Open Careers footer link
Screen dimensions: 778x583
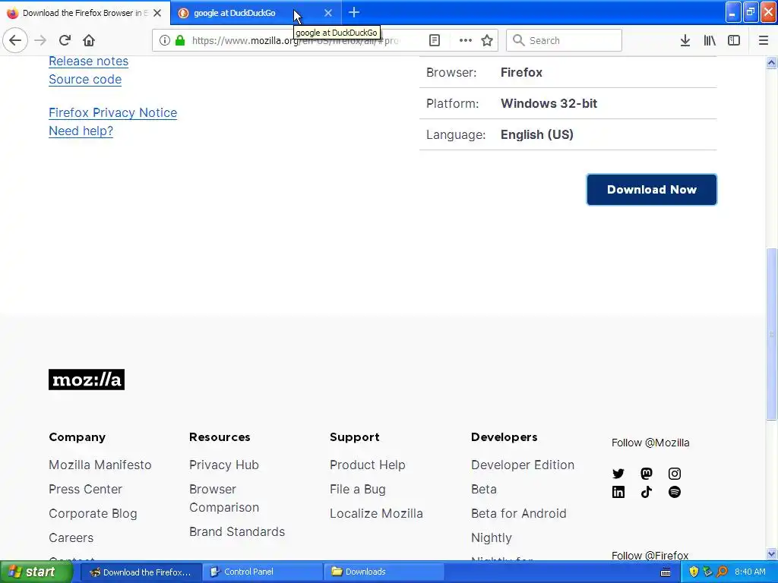pos(71,538)
